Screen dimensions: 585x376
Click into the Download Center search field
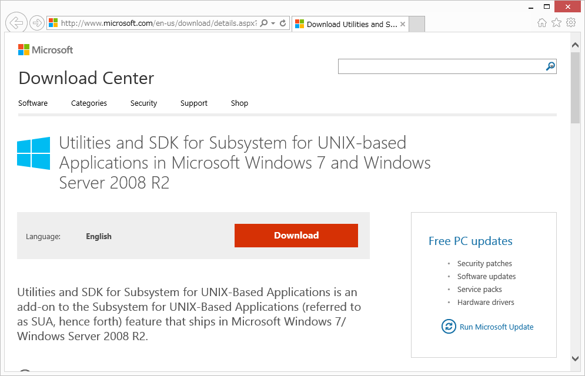pyautogui.click(x=441, y=66)
